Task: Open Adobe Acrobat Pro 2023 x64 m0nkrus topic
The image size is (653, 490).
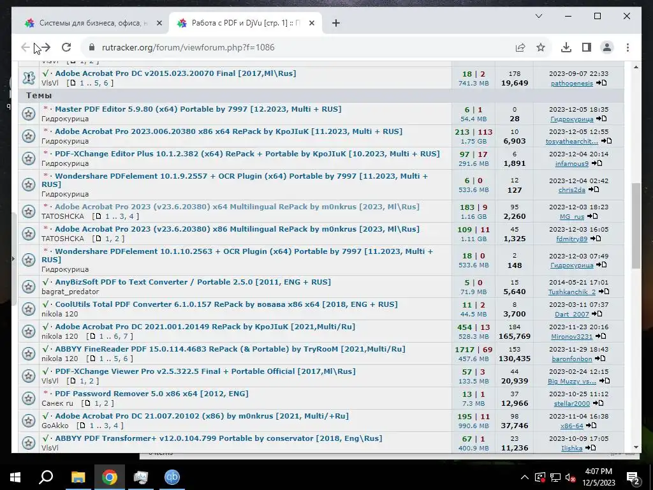Action: click(237, 206)
